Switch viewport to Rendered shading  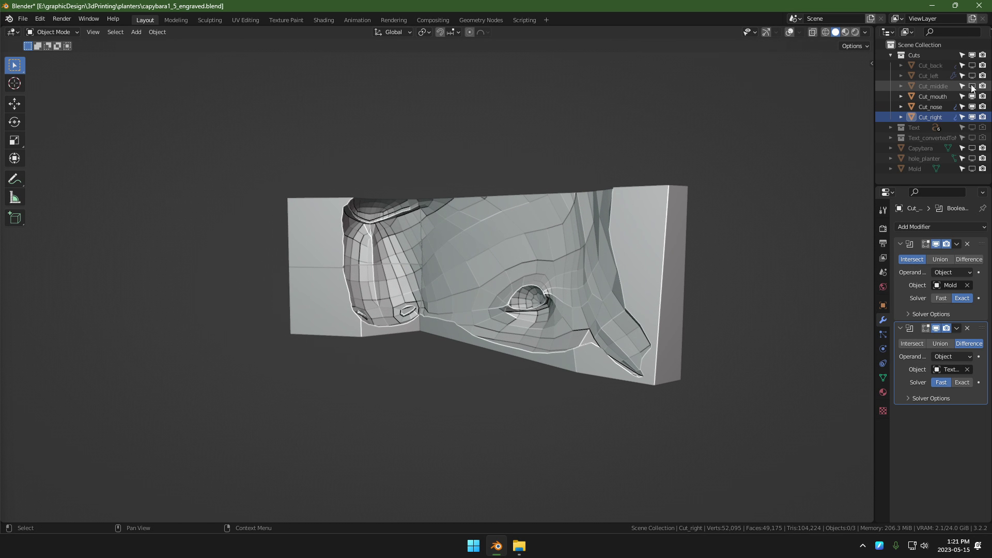(x=855, y=32)
